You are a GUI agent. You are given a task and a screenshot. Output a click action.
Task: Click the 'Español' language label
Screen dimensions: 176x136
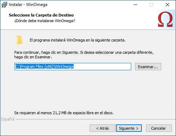[x=8, y=119]
